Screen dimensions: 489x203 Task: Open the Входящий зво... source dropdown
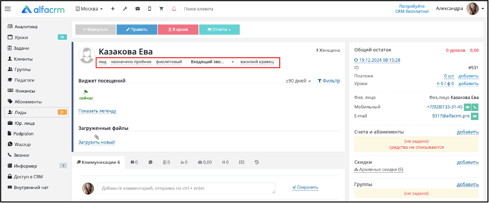(x=212, y=62)
